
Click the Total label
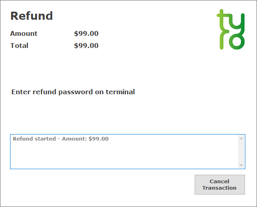(x=19, y=46)
